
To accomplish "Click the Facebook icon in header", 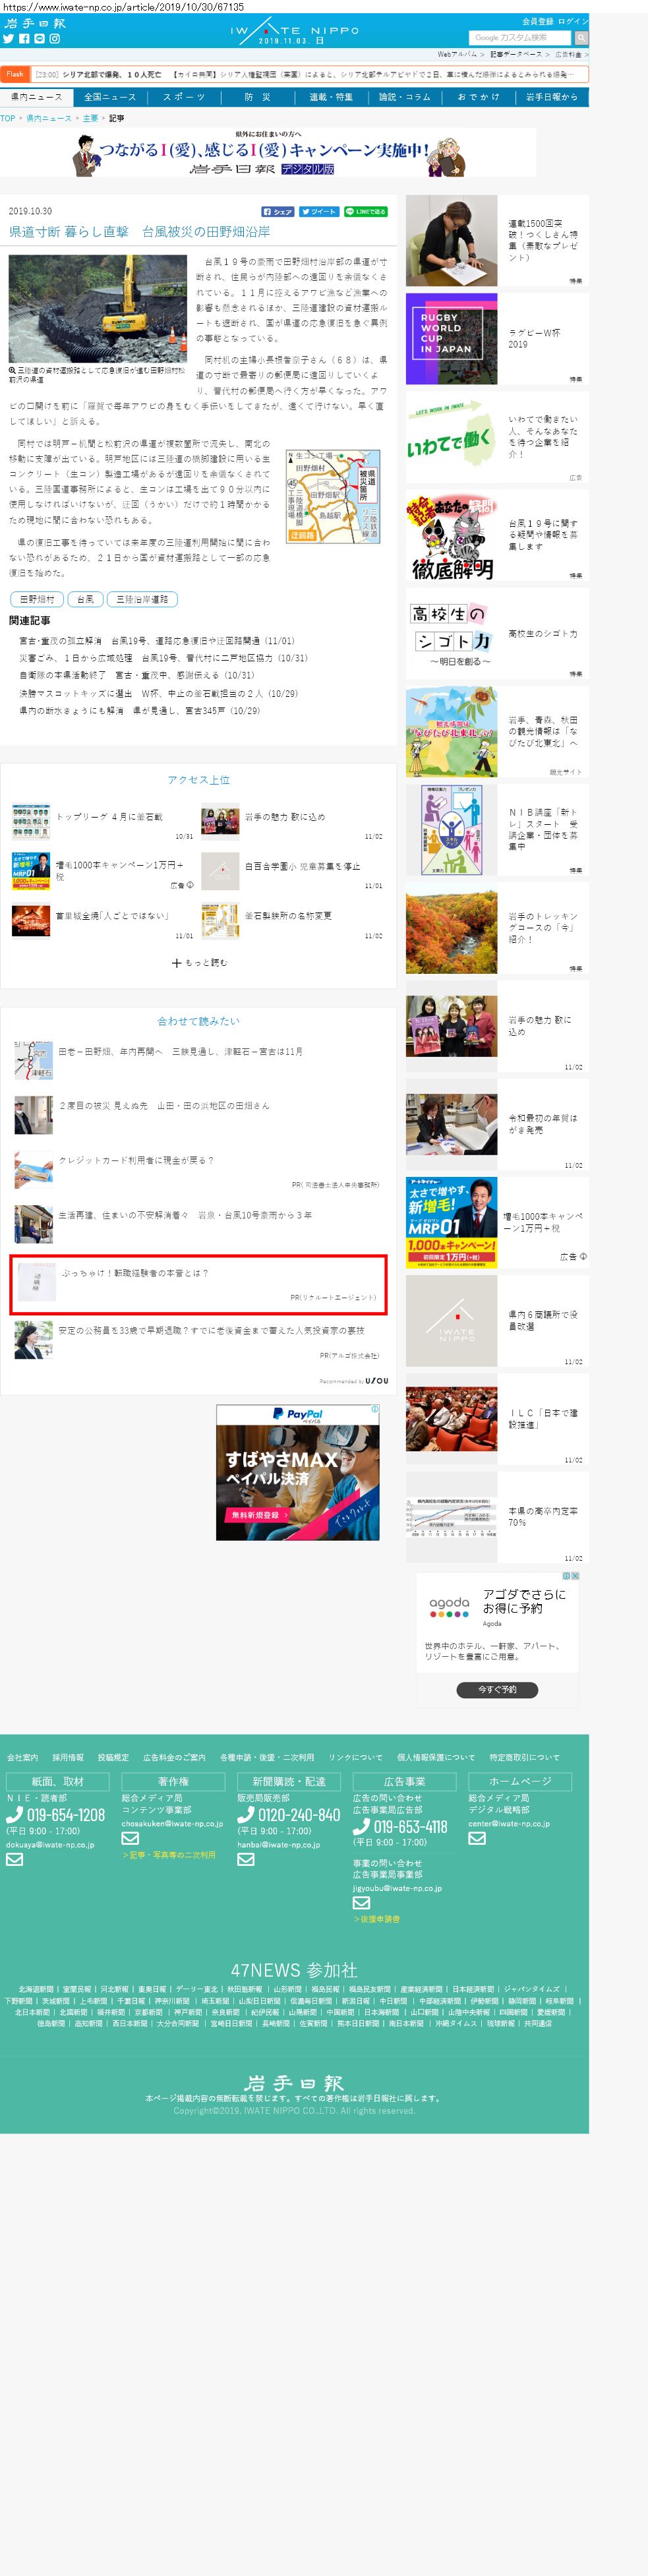I will [x=24, y=39].
